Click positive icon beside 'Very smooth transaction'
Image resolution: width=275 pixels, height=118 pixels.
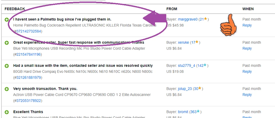tap(7, 89)
